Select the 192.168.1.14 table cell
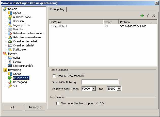 [59, 26]
